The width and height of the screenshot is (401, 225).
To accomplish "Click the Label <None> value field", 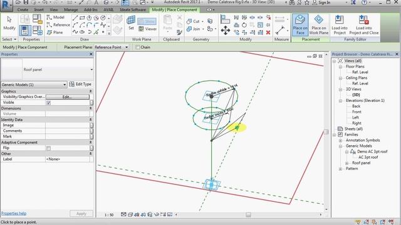I will [x=68, y=159].
